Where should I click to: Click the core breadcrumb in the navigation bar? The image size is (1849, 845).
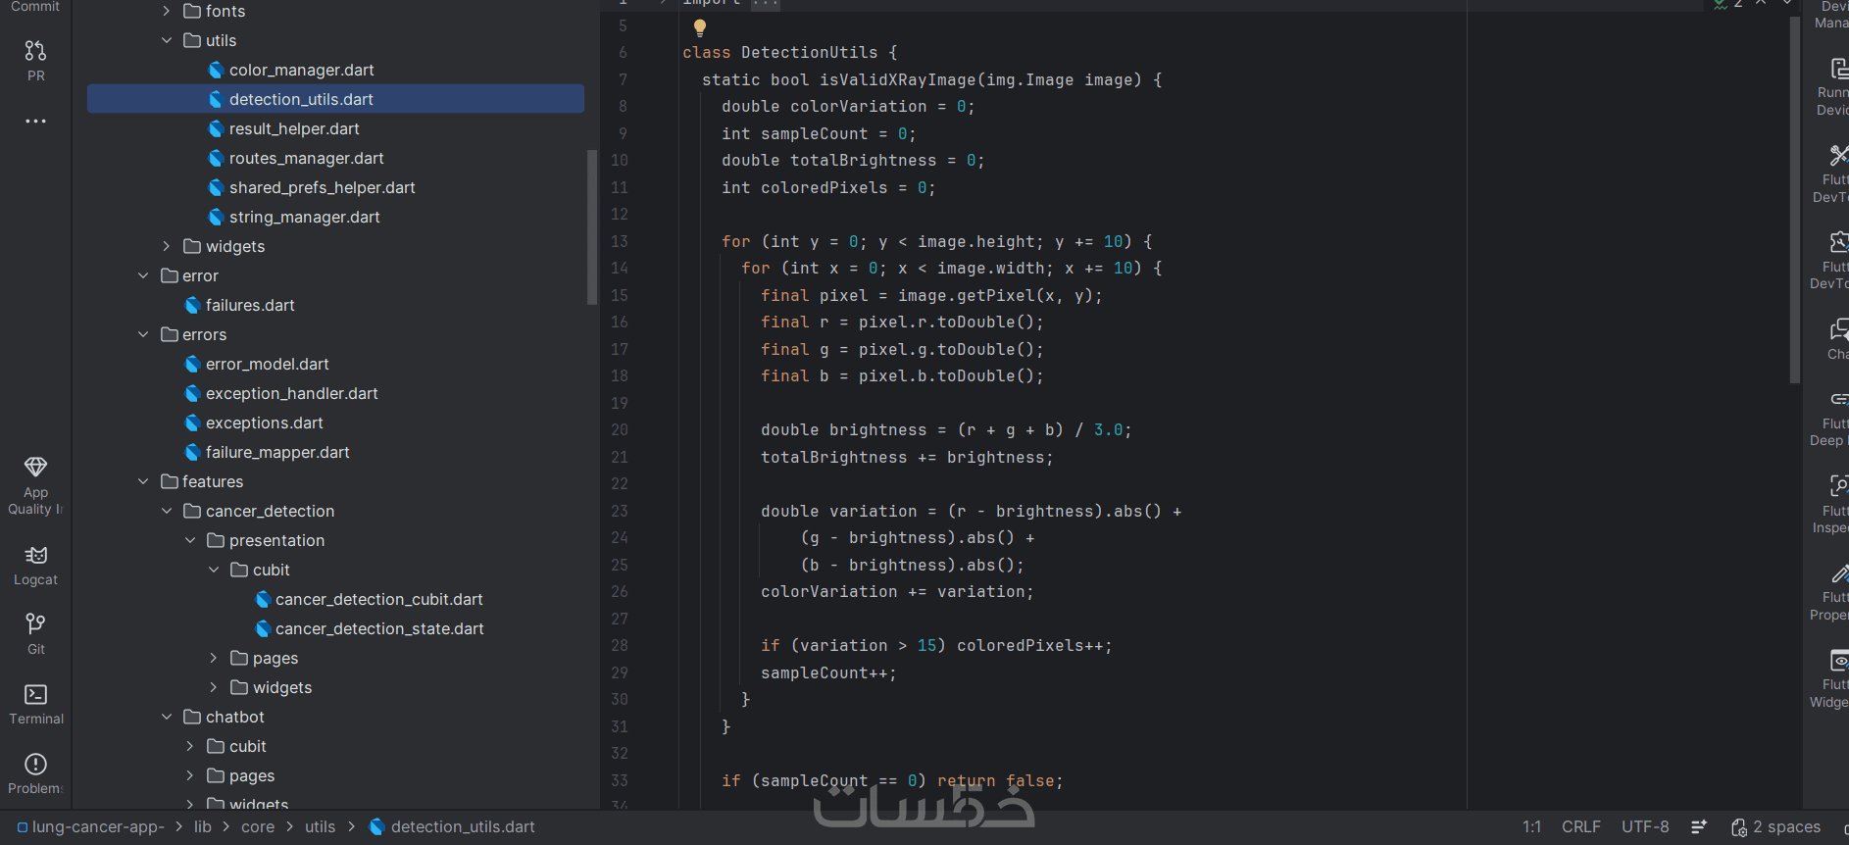(x=258, y=827)
